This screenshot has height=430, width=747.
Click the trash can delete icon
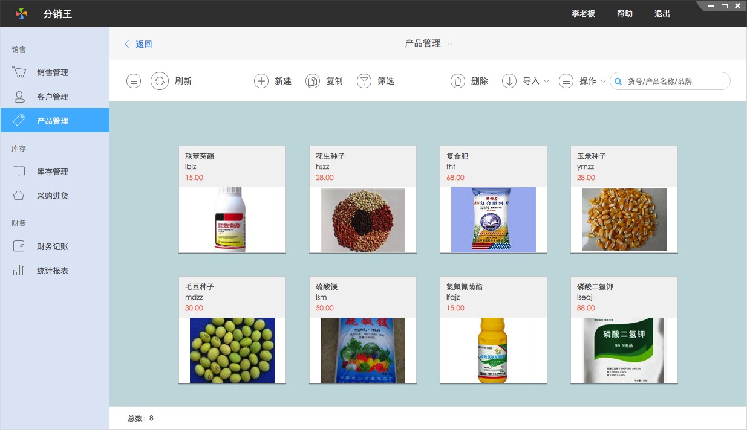(458, 81)
